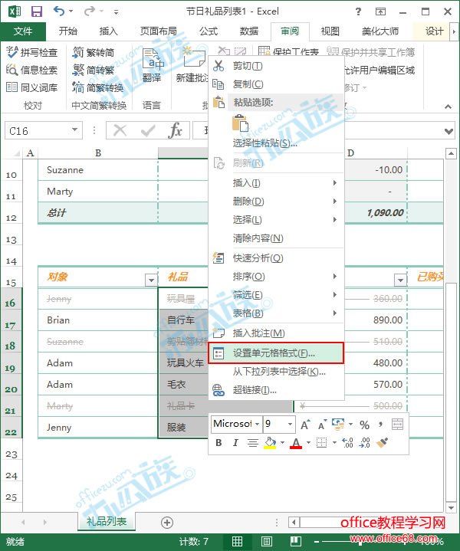Click 简繁转换 button in ribbon
This screenshot has width=460, height=551.
click(98, 87)
